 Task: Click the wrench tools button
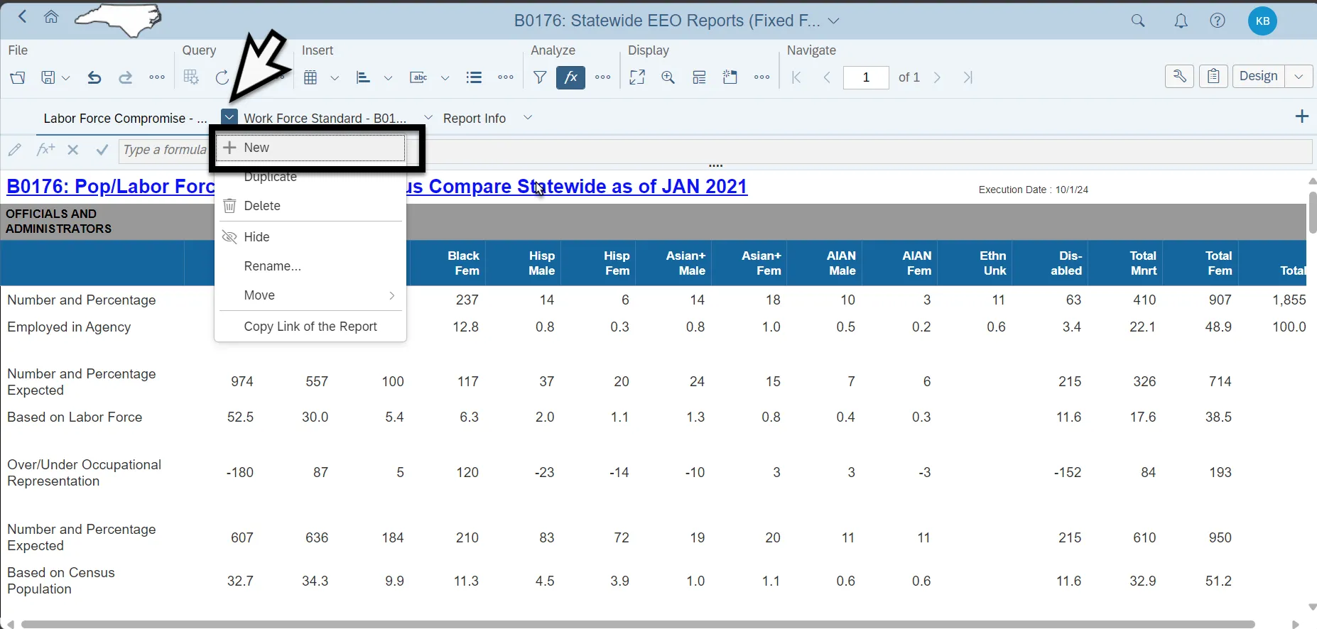pyautogui.click(x=1179, y=77)
